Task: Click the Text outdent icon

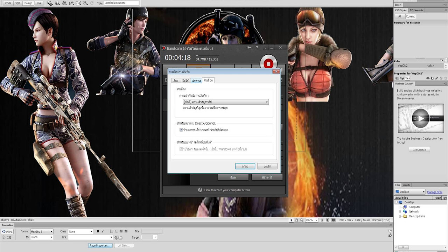Action: (121, 231)
